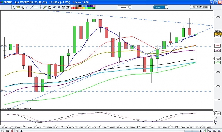This screenshot has width=222, height=132.
Task: Click the green 16,386 price axis label
Action: (217, 62)
